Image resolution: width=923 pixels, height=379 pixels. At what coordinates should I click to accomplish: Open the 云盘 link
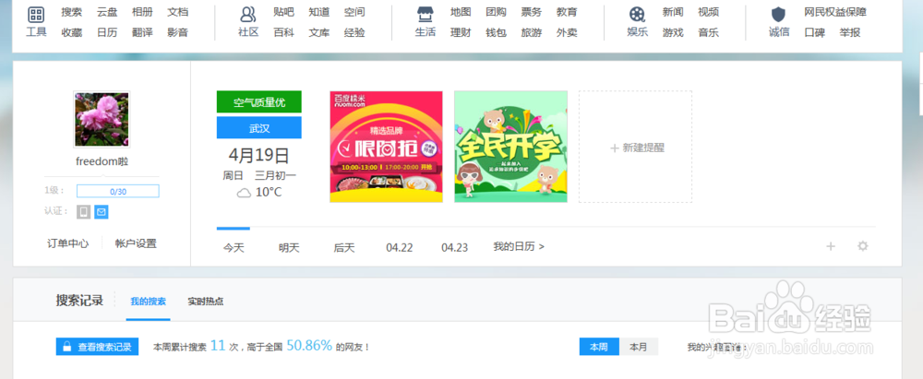(107, 12)
